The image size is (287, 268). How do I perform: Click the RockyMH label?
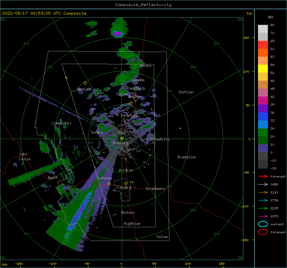tap(85, 89)
